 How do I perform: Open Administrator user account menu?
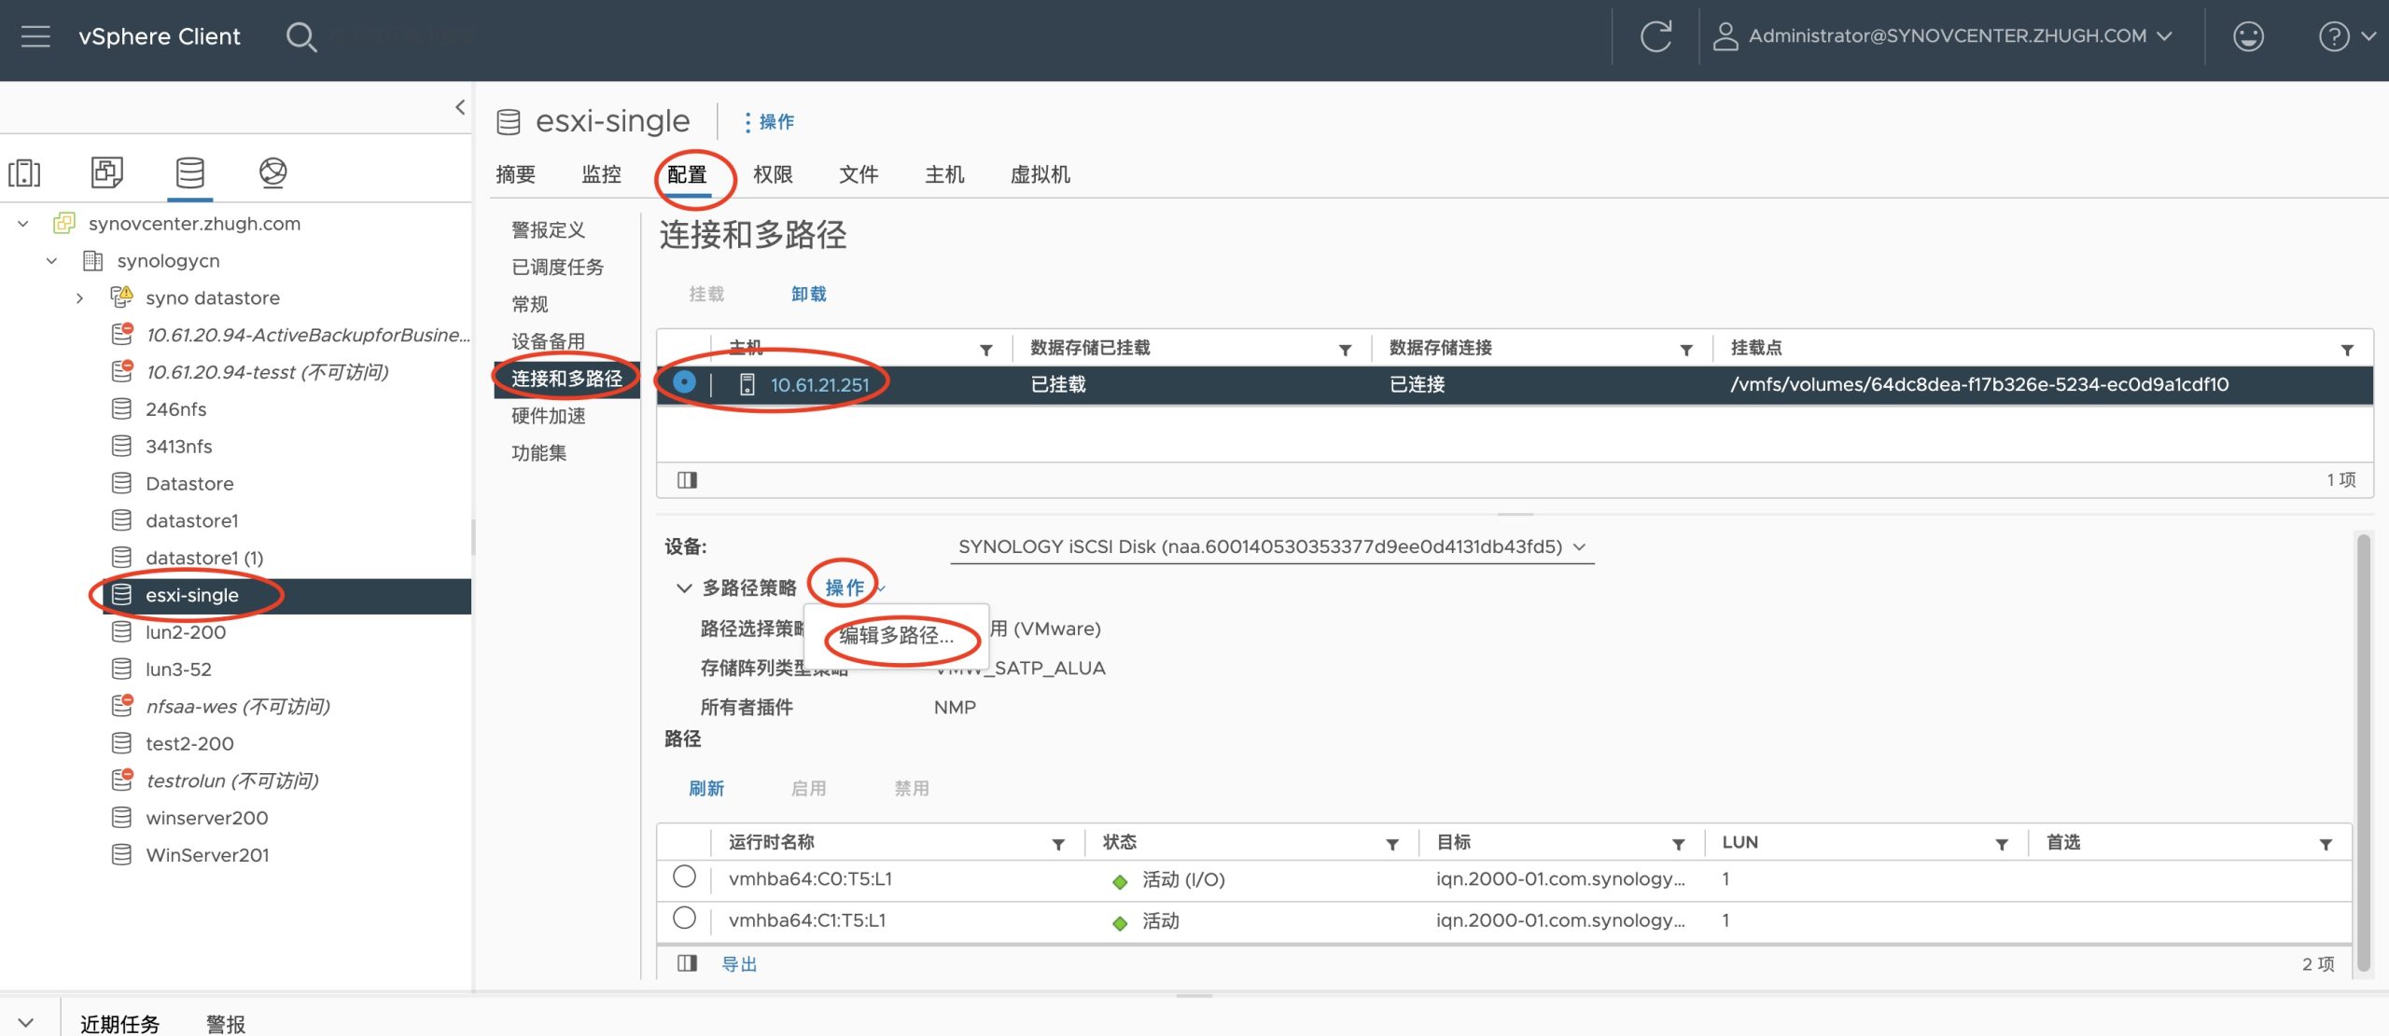[x=1943, y=36]
